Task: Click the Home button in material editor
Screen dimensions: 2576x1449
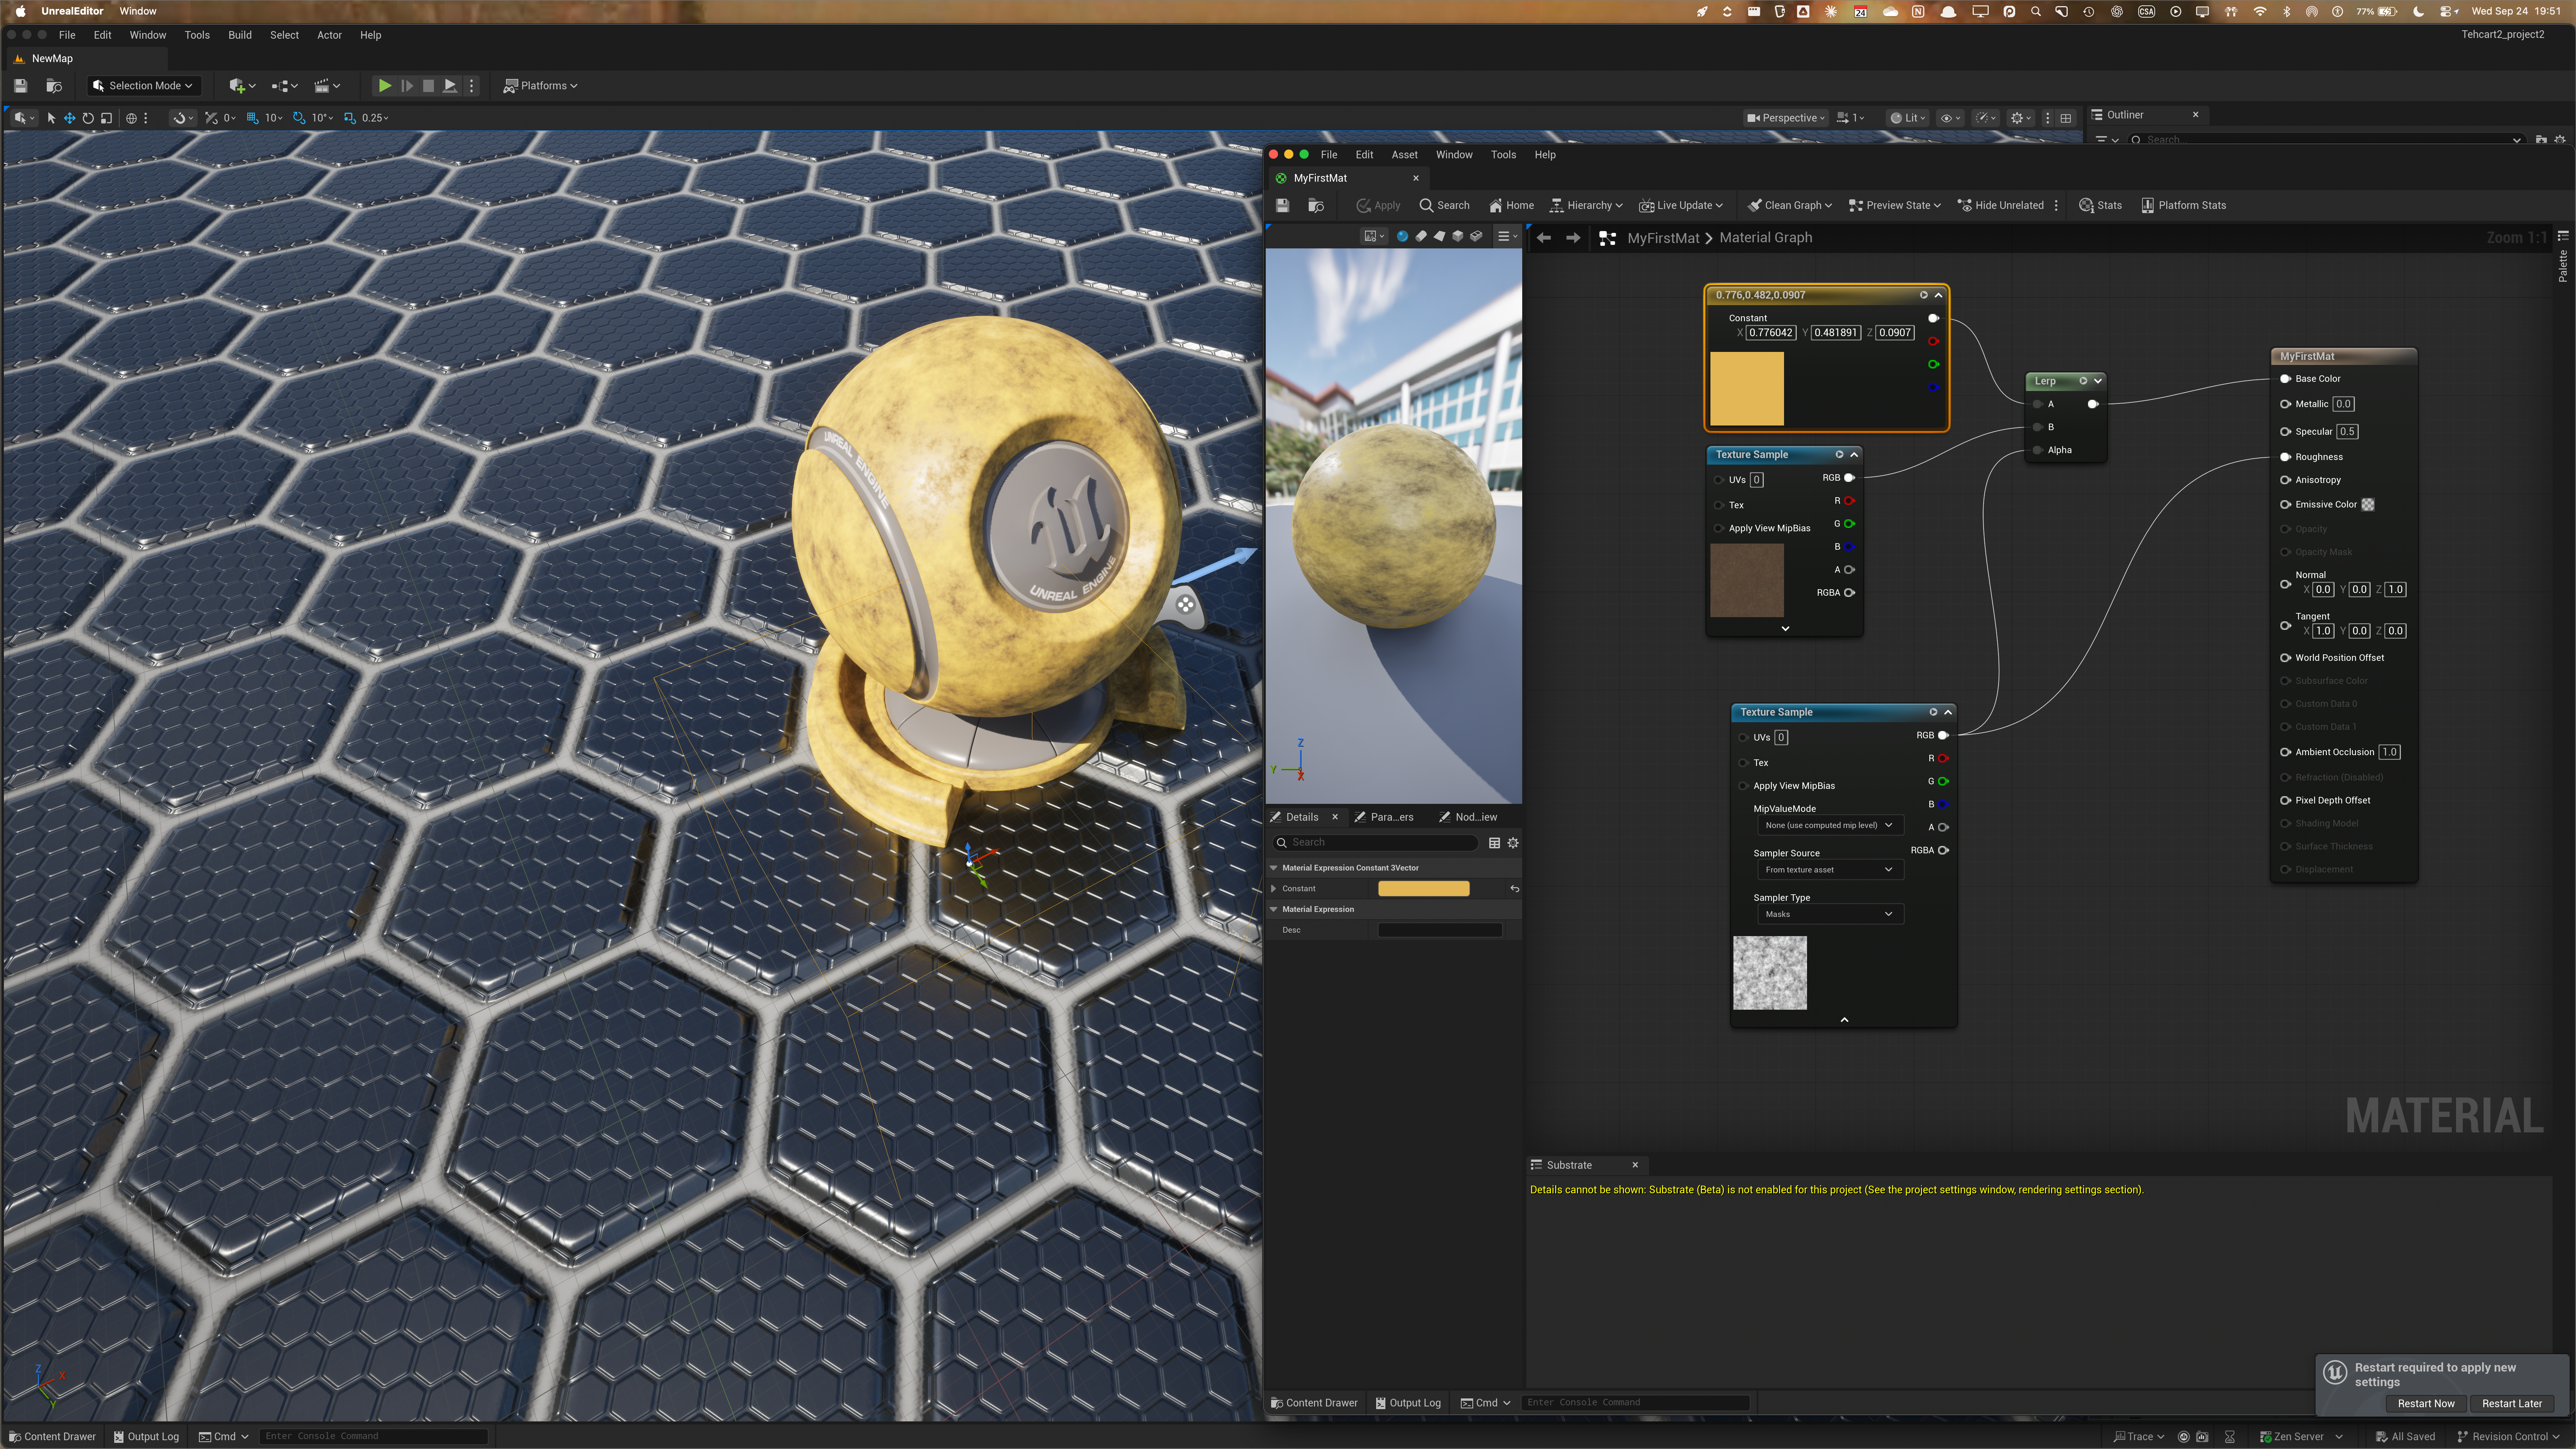Action: pyautogui.click(x=1511, y=205)
